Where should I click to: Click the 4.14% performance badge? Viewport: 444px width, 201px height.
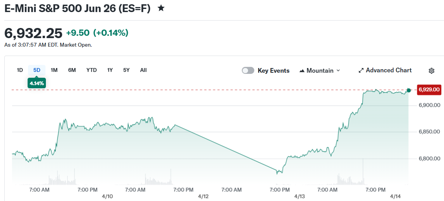tap(37, 84)
